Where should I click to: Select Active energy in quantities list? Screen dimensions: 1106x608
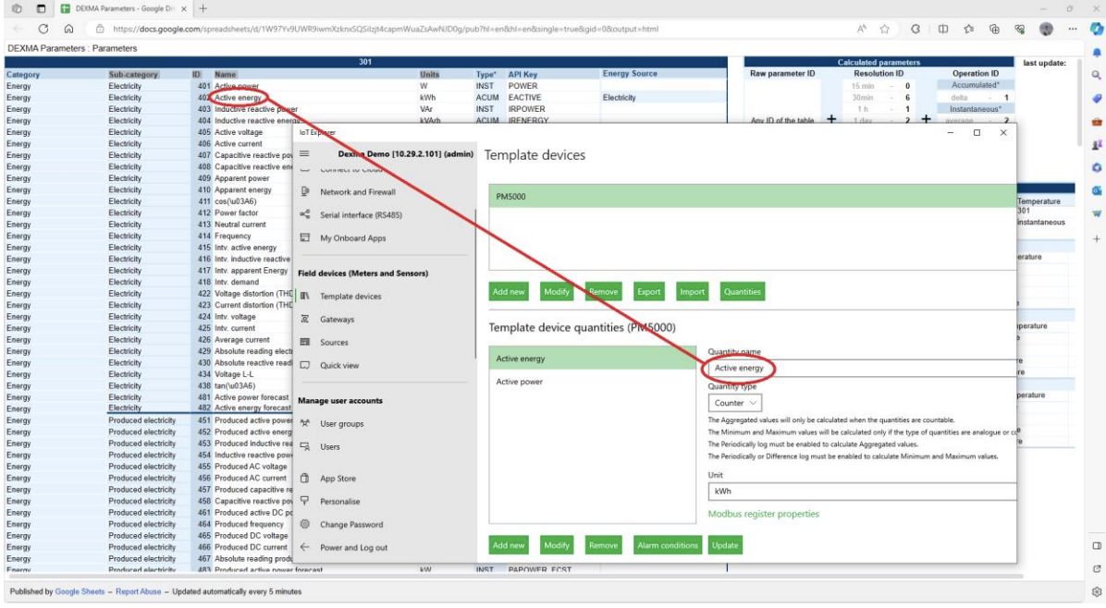593,359
